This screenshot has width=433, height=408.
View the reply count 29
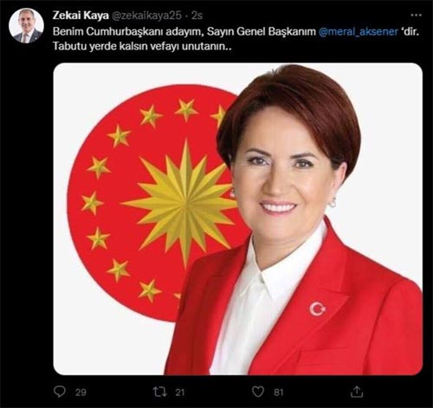(x=81, y=392)
